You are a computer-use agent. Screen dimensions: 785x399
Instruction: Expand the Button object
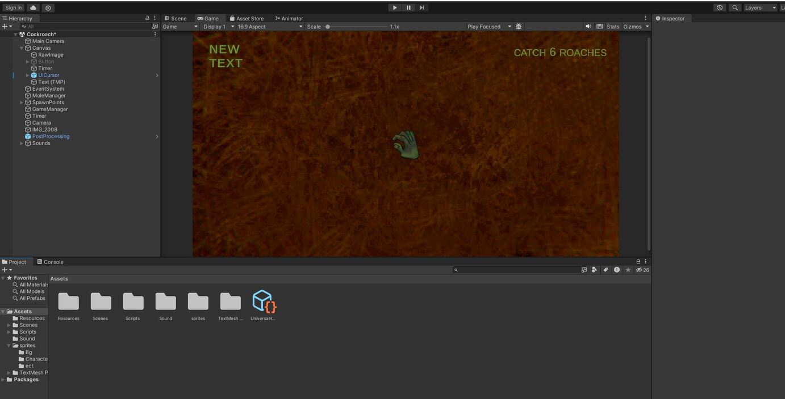[28, 62]
